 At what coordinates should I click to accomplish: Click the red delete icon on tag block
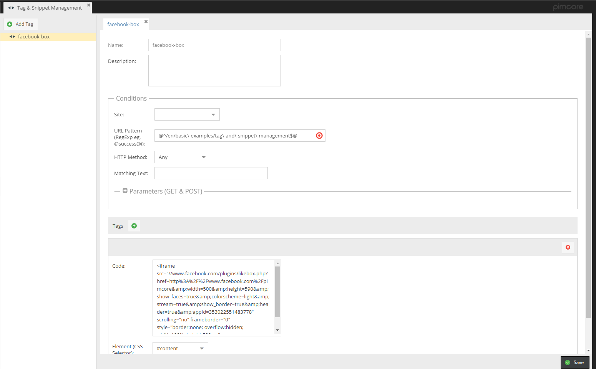[568, 247]
